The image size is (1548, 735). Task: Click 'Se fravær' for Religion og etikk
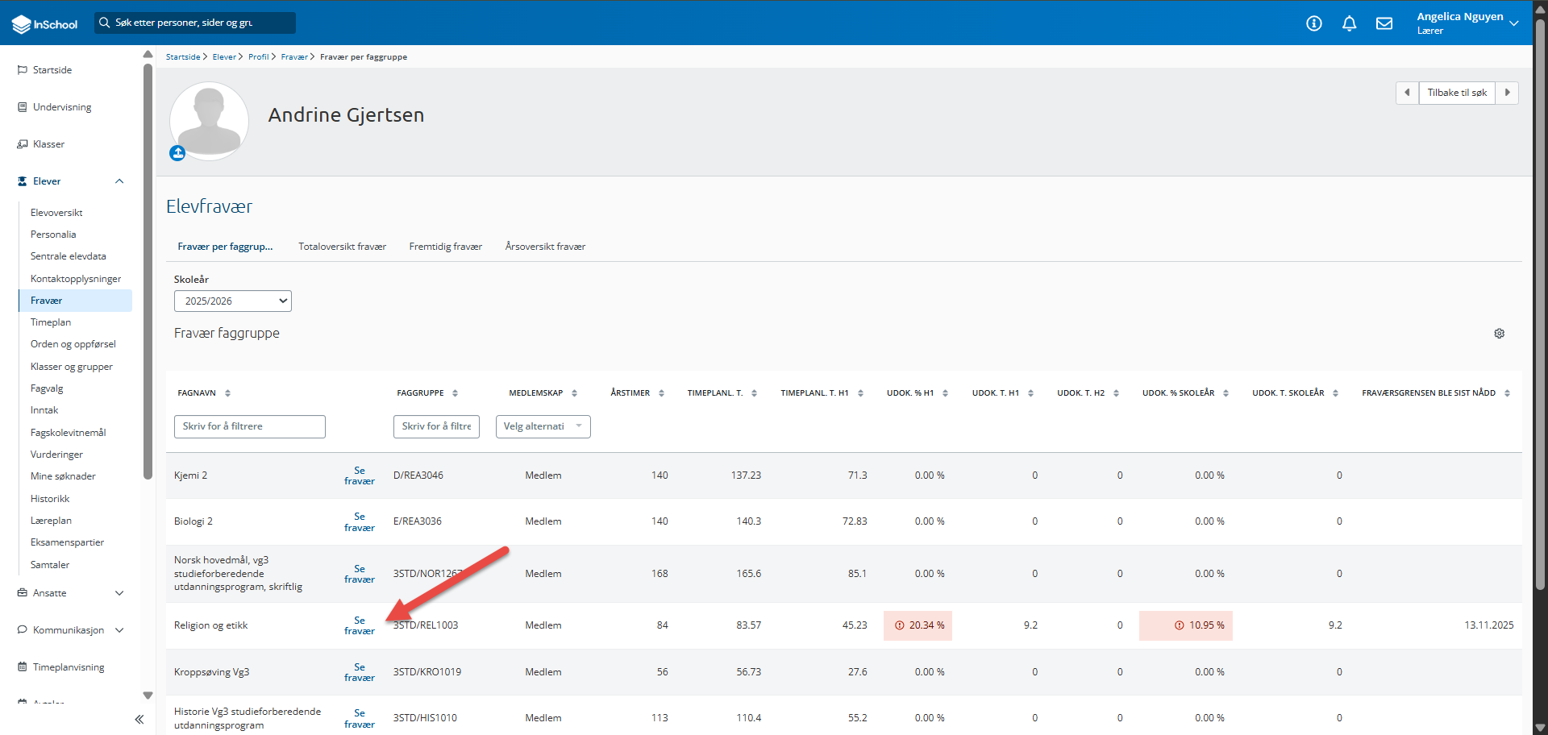[360, 625]
